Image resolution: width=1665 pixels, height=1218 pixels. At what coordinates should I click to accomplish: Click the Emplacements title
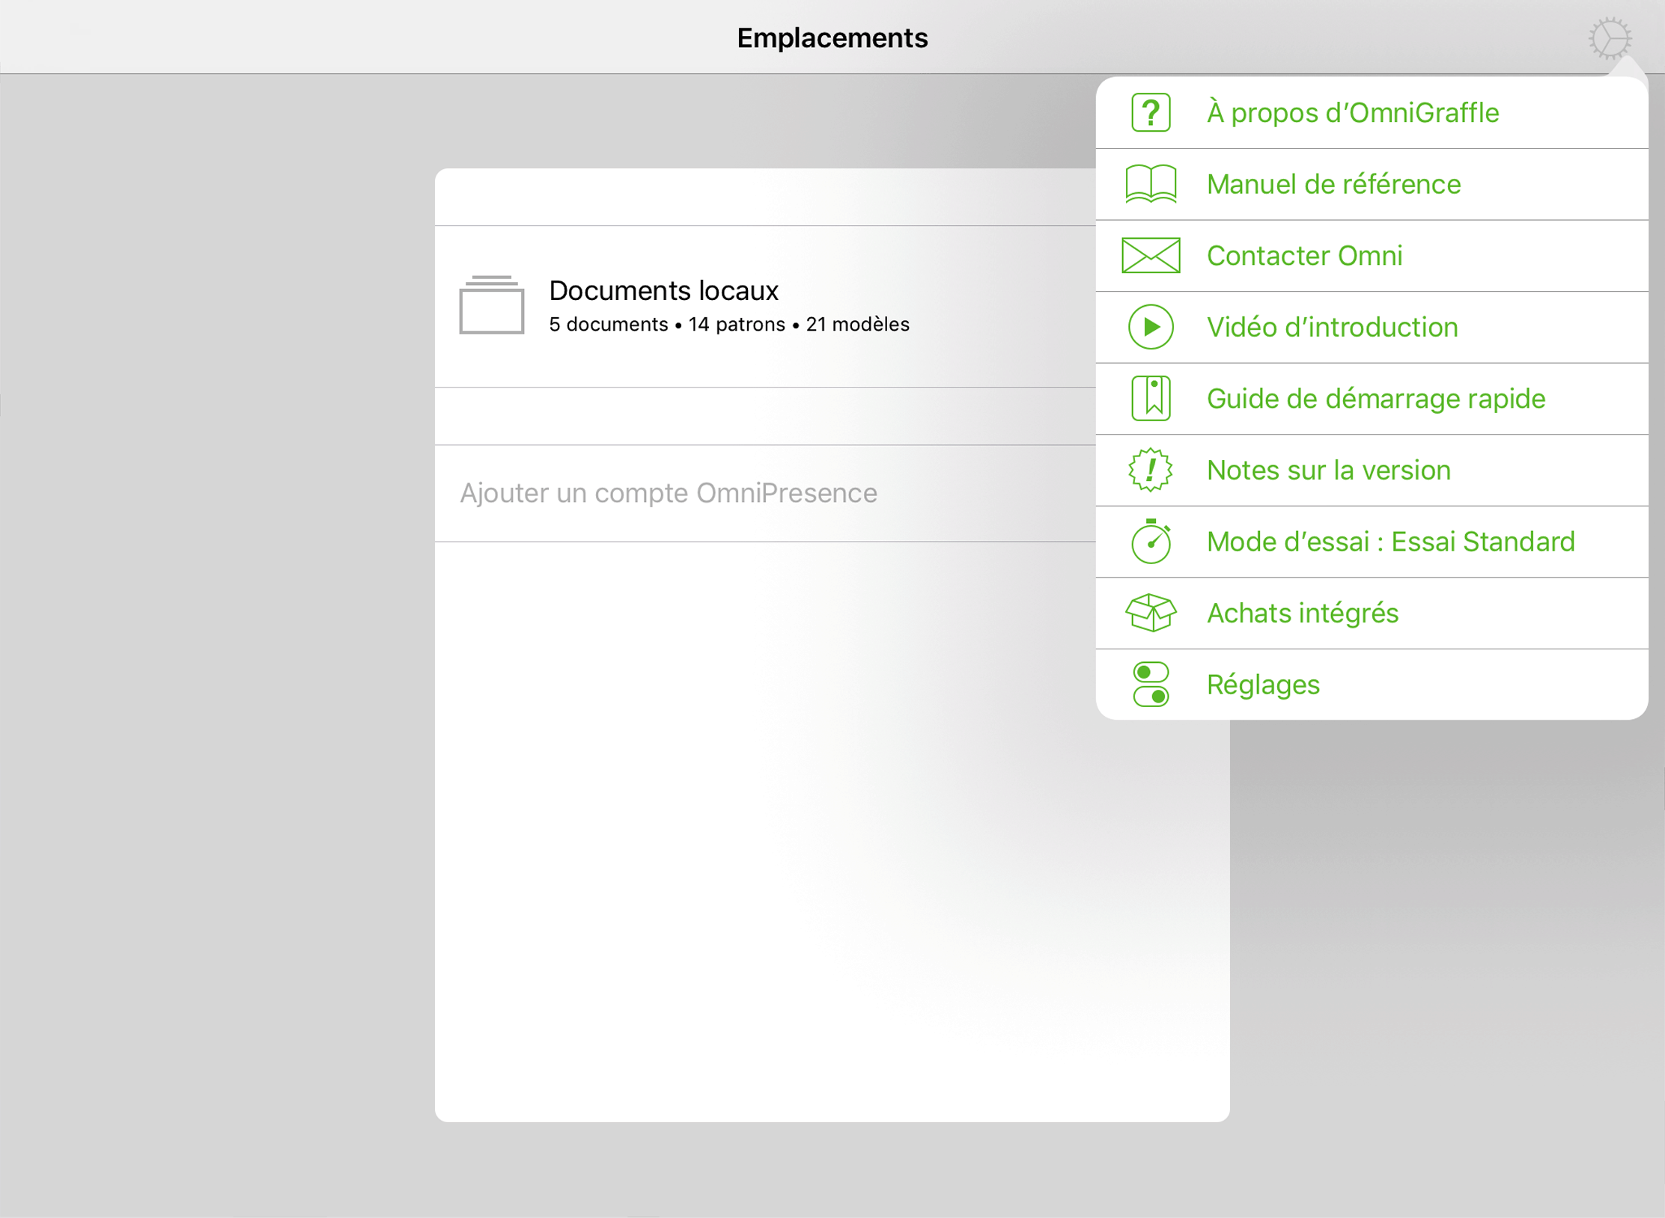pos(832,38)
